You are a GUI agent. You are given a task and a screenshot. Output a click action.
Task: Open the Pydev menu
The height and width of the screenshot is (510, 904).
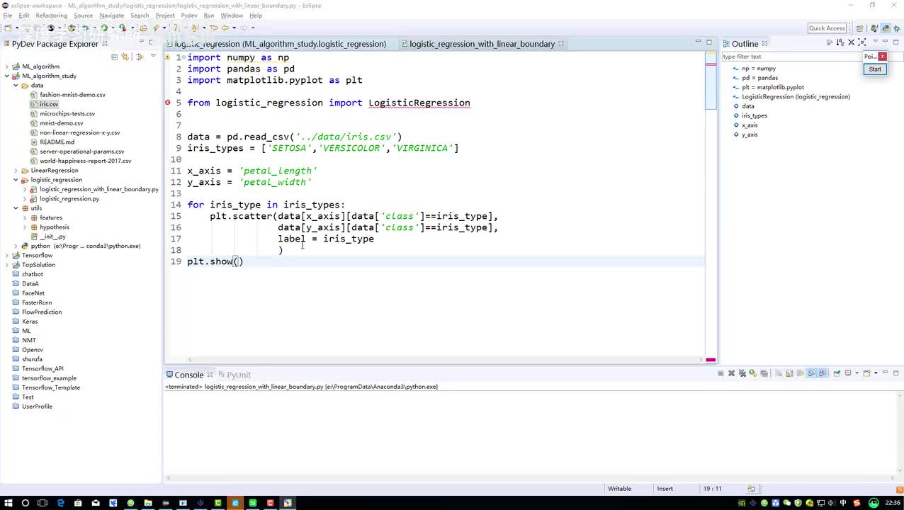point(189,16)
